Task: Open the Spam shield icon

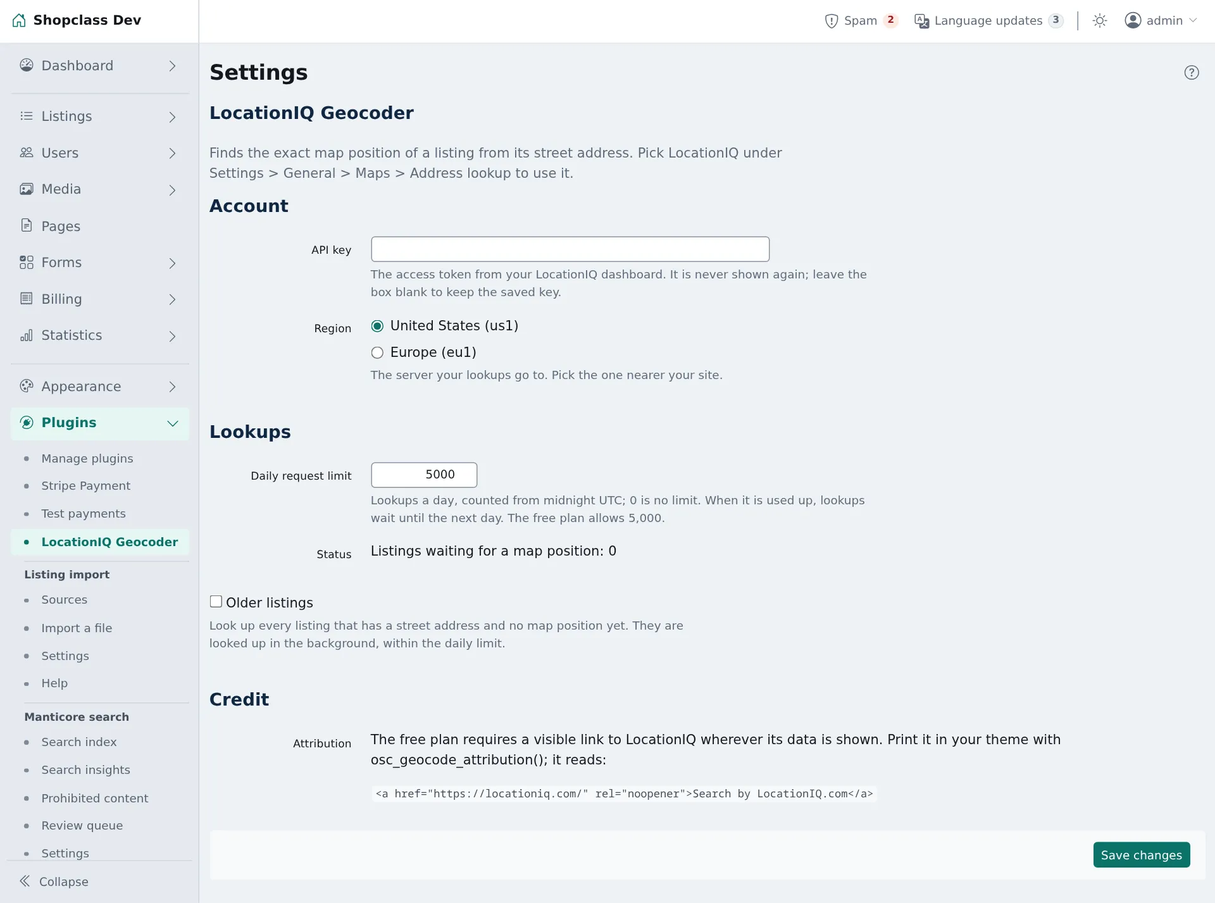Action: coord(832,21)
